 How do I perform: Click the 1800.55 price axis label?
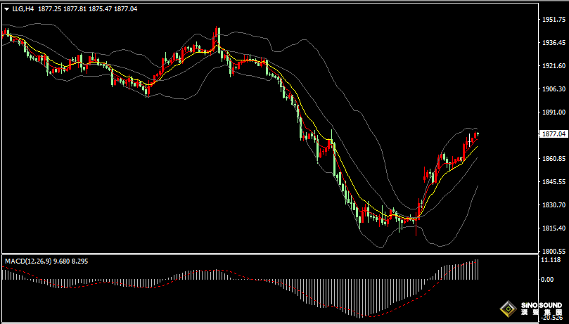553,251
